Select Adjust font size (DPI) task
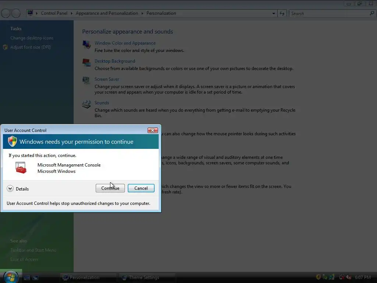 coord(31,47)
